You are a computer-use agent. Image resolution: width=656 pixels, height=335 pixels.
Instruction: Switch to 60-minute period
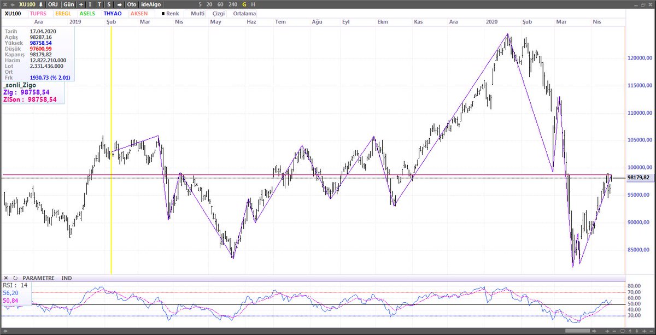[220, 4]
